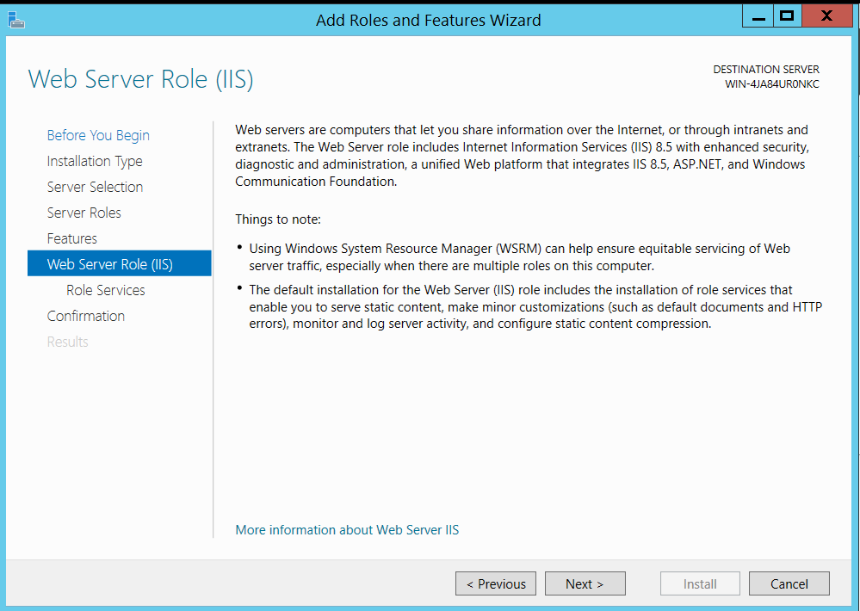
Task: Click the disabled Install button
Action: [700, 583]
